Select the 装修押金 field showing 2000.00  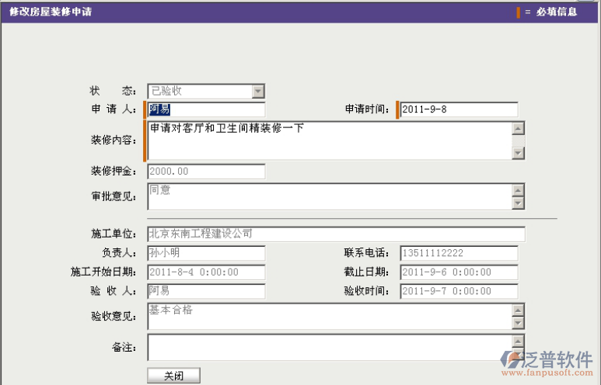coord(206,171)
